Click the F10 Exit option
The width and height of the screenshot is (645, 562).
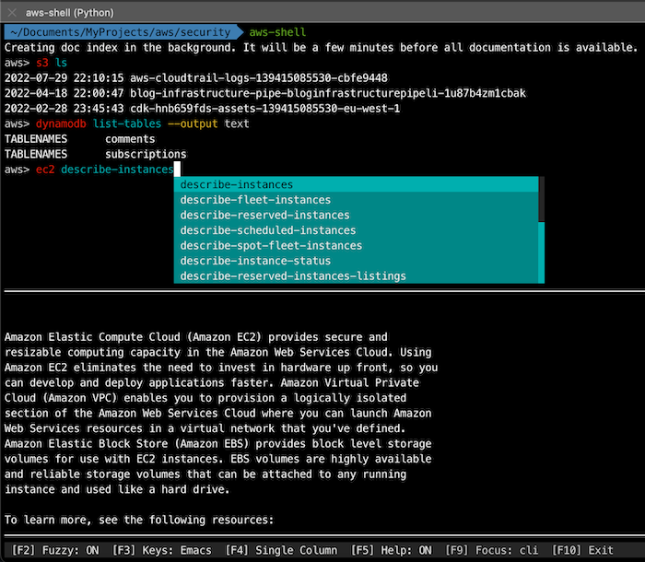pyautogui.click(x=582, y=550)
